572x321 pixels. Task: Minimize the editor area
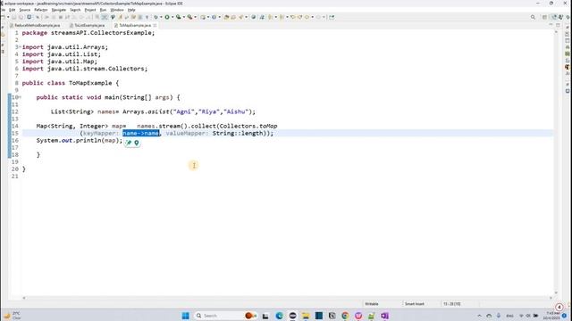click(551, 25)
